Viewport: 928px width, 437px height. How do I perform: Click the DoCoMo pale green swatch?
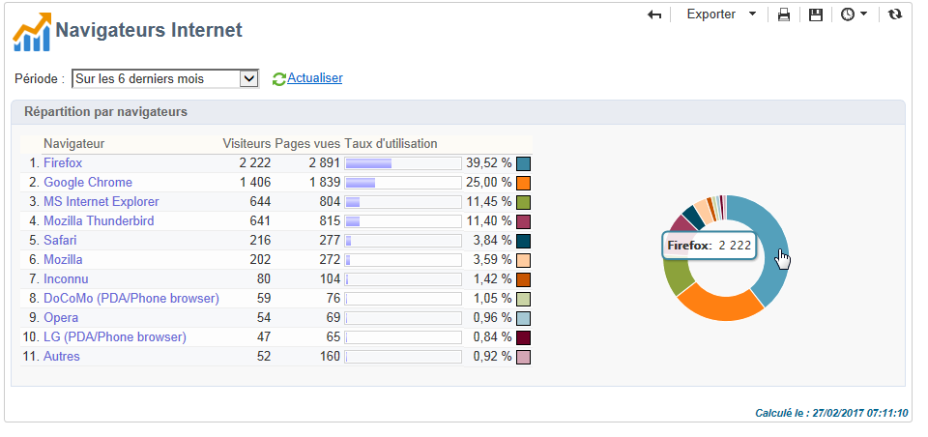pyautogui.click(x=523, y=299)
